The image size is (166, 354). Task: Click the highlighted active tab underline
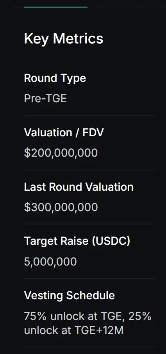[55, 7]
